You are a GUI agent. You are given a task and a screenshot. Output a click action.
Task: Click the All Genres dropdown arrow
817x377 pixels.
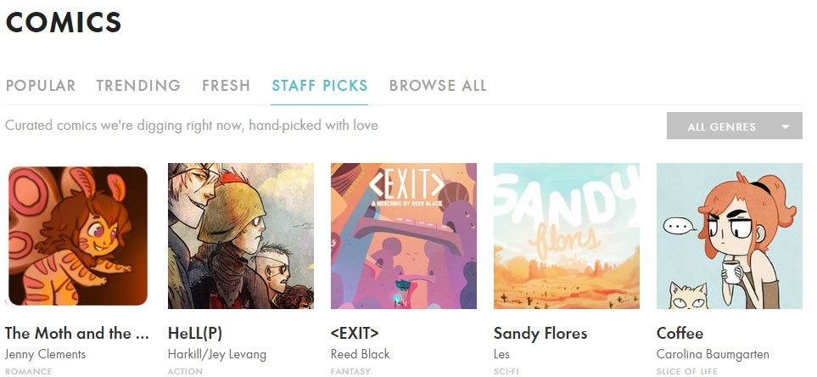(x=786, y=127)
